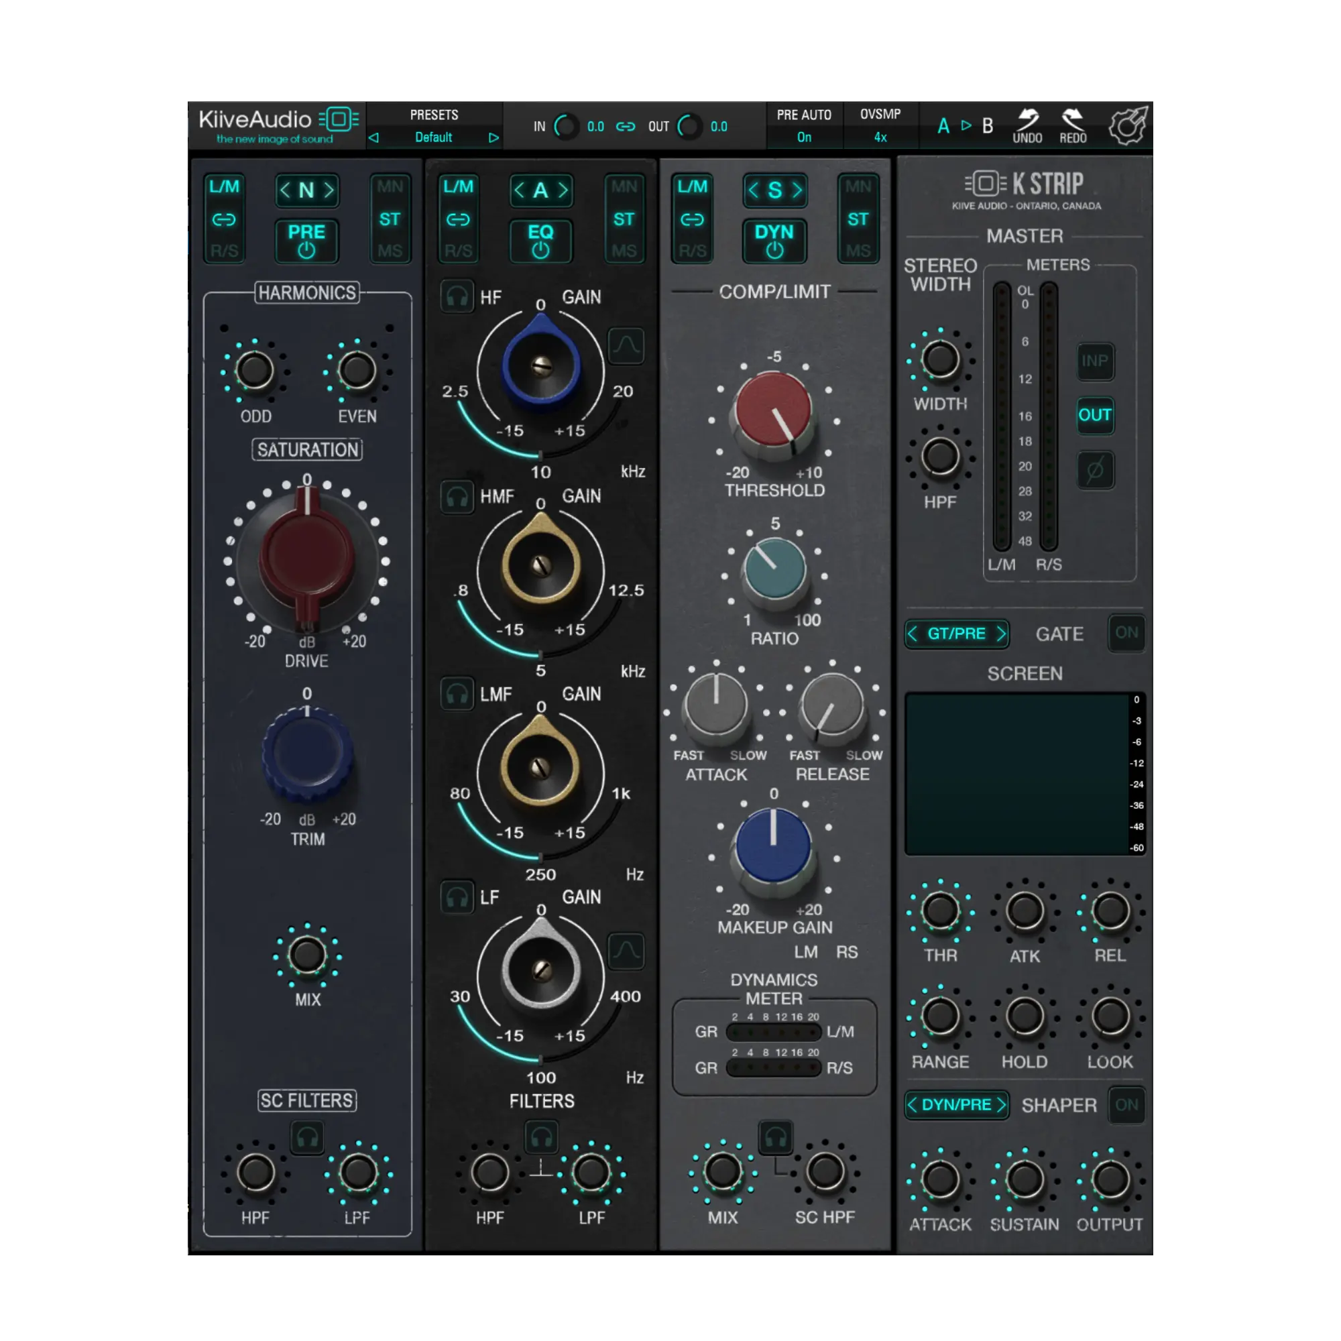Select the B comparison state

tap(987, 125)
